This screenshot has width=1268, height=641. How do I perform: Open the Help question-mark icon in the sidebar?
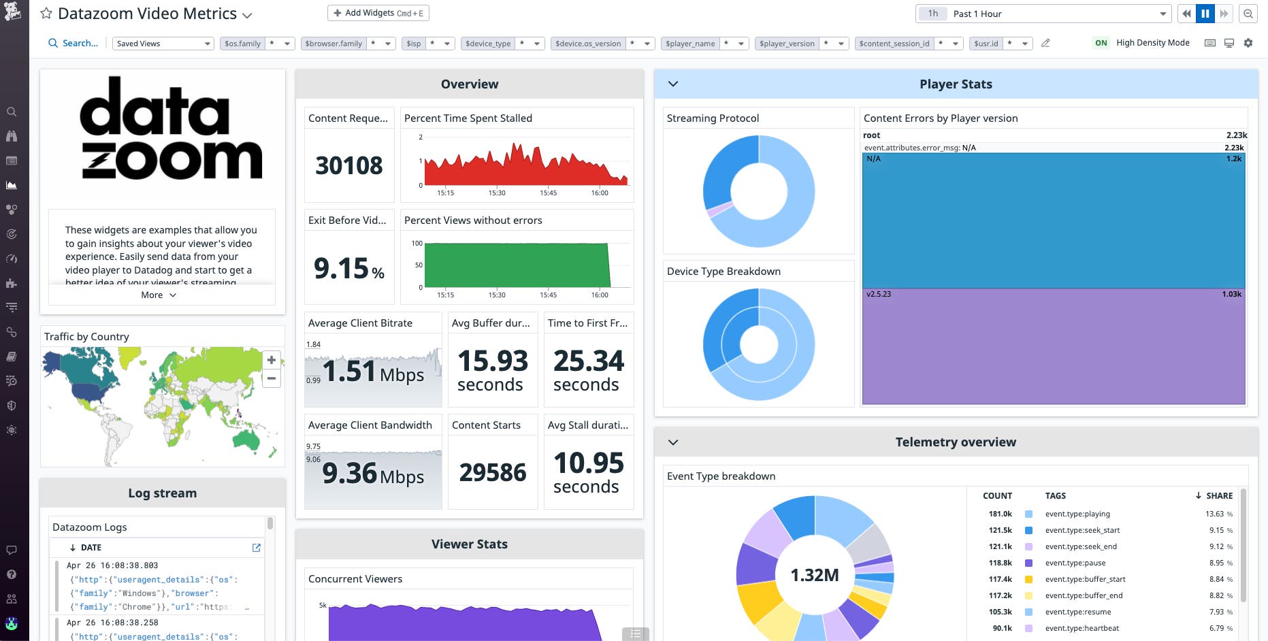coord(12,574)
